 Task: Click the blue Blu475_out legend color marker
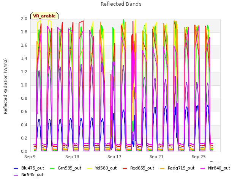click(x=16, y=168)
